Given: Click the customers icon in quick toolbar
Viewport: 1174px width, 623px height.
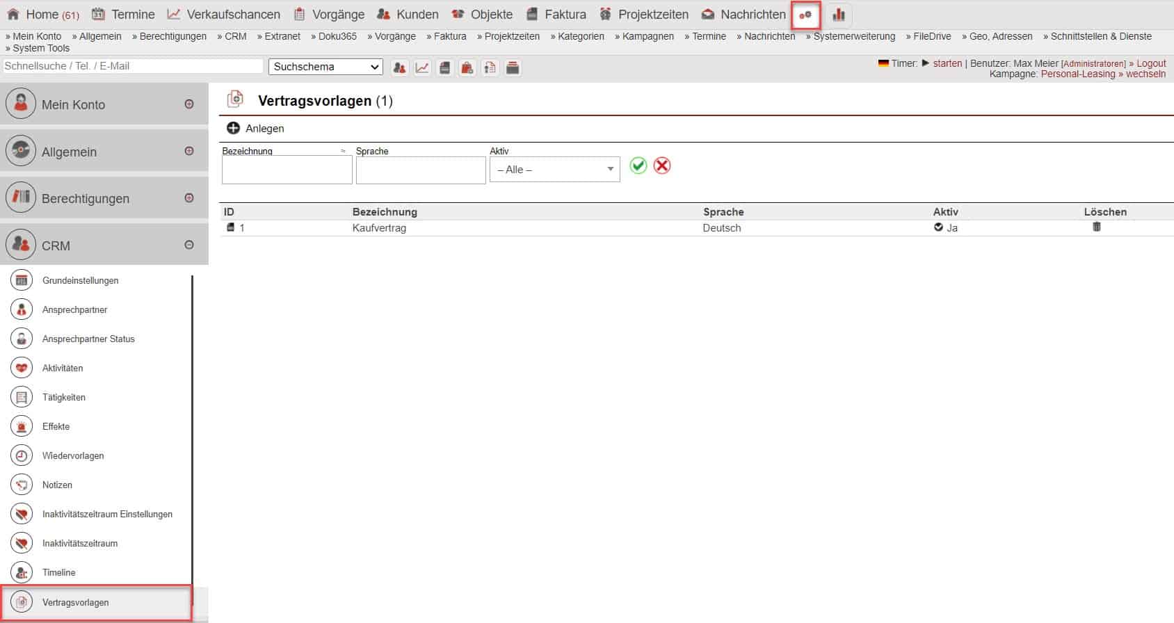Looking at the screenshot, I should 399,67.
